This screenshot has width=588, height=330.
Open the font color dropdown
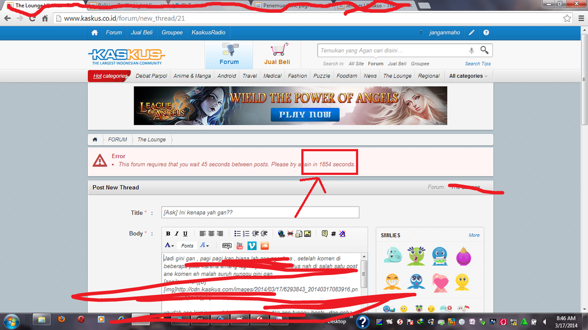(x=169, y=246)
